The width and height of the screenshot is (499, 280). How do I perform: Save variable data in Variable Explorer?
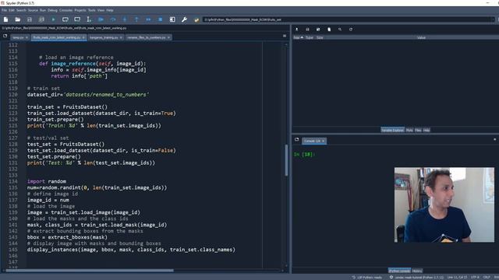click(x=307, y=30)
